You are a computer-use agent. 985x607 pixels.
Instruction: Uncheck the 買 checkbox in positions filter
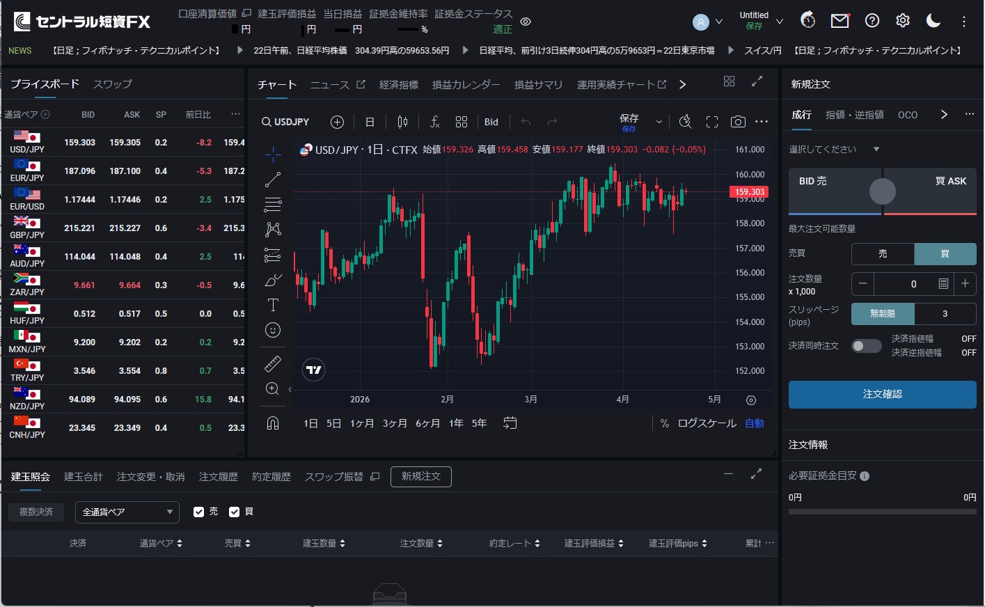coord(235,512)
